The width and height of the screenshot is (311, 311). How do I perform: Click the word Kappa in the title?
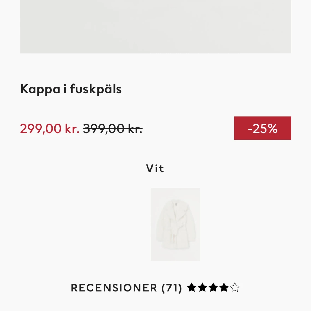coord(40,89)
